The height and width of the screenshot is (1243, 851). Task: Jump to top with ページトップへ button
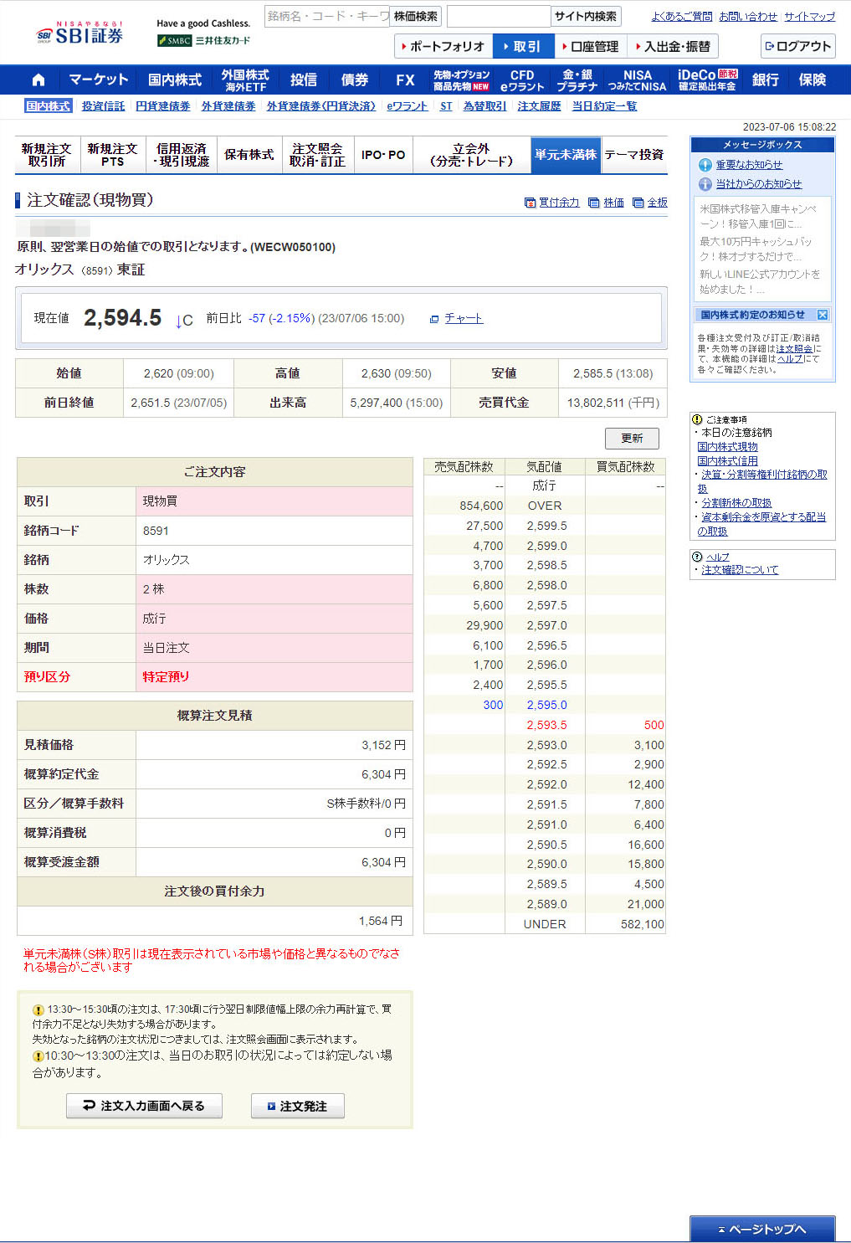761,1229
